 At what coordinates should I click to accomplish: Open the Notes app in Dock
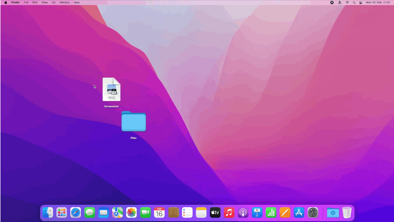(201, 213)
